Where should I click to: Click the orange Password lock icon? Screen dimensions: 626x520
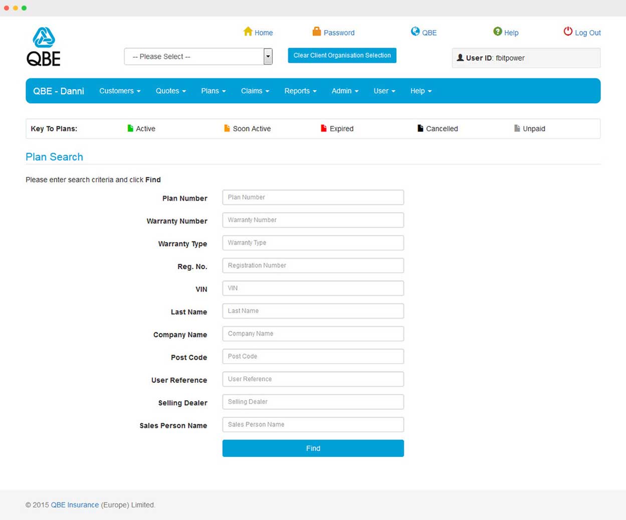point(317,32)
